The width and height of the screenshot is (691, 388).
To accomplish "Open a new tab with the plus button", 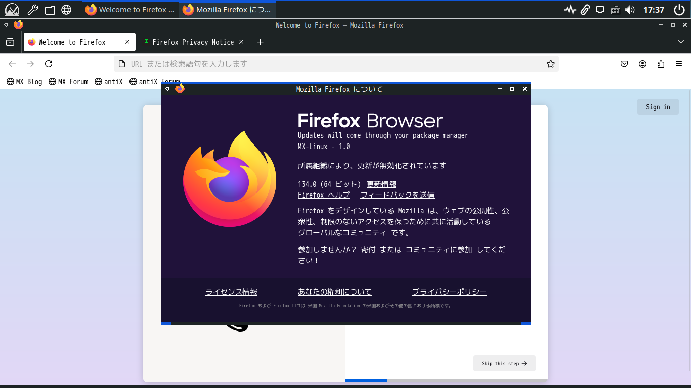I will click(x=260, y=42).
